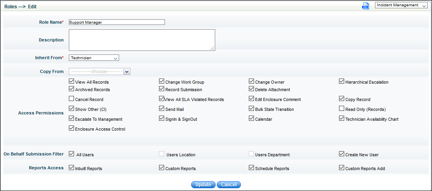The height and width of the screenshot is (191, 432).
Task: Enable the Cancel Record permission
Action: (x=72, y=99)
